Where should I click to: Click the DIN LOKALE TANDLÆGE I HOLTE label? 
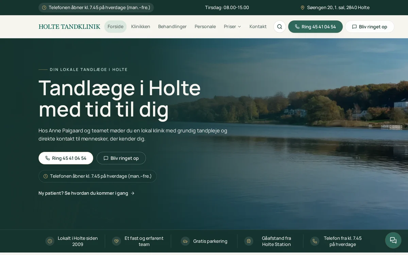(x=89, y=69)
